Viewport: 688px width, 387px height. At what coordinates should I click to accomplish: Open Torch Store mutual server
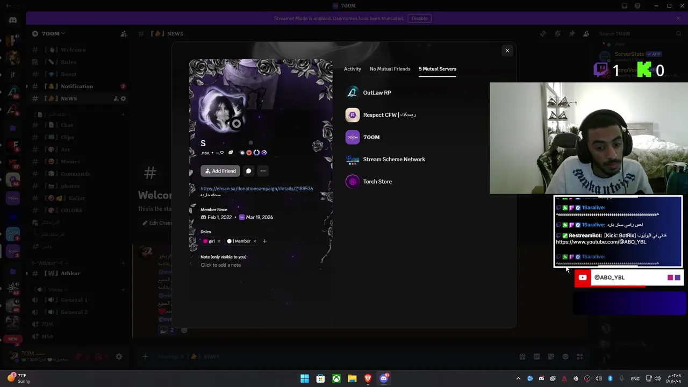coord(427,182)
